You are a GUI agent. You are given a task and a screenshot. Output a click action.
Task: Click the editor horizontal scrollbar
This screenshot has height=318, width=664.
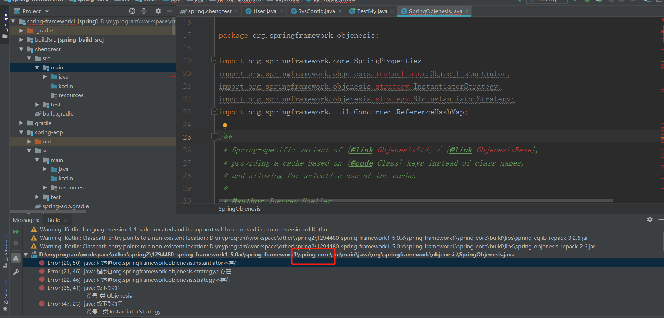click(416, 201)
